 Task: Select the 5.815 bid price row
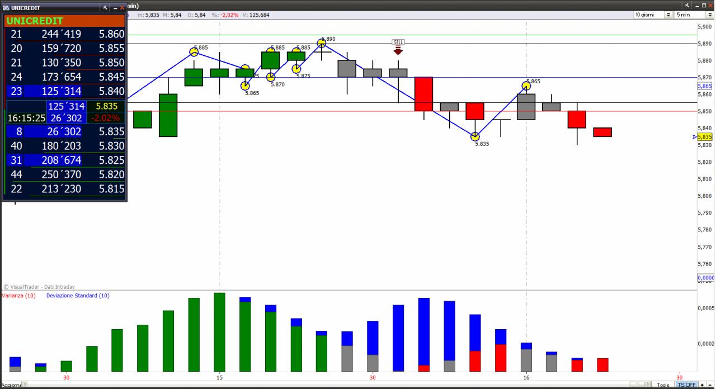[x=65, y=189]
